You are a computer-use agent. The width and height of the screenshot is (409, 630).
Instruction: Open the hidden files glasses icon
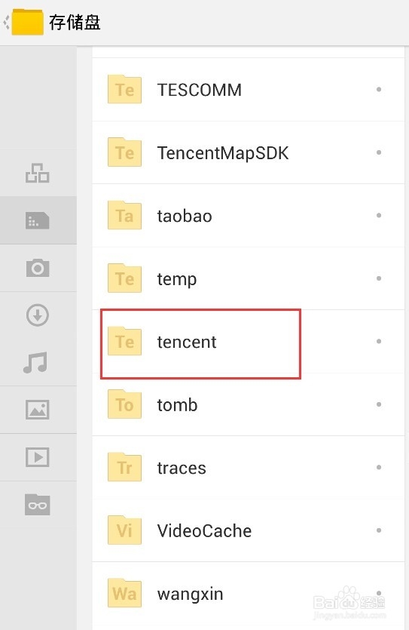point(38,504)
